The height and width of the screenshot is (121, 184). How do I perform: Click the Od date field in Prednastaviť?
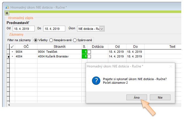[23, 28]
